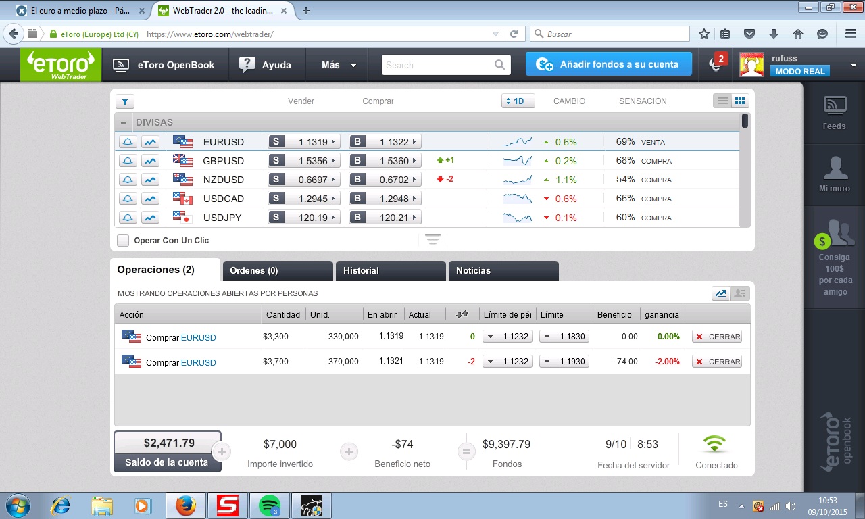Click the search magnifier icon
This screenshot has width=865, height=519.
pos(499,65)
